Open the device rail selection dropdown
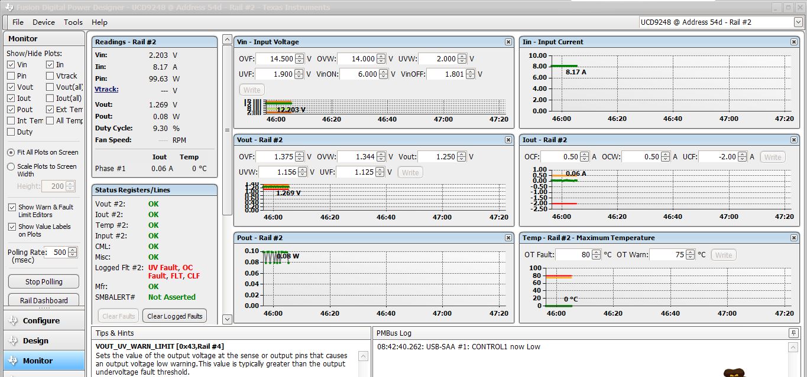The image size is (807, 377). pos(798,22)
